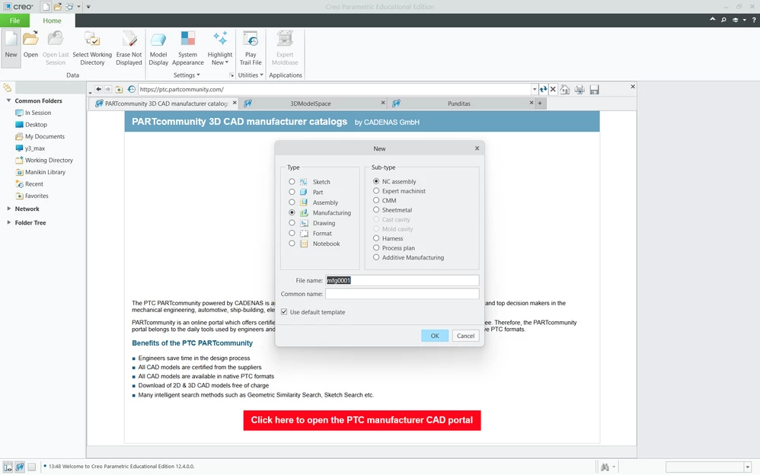Screen dimensions: 760x475
Task: Click the quick access new document icon
Action: pyautogui.click(x=46, y=7)
